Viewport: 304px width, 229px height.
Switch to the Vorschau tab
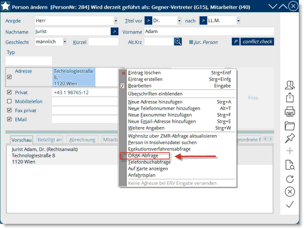click(x=21, y=140)
